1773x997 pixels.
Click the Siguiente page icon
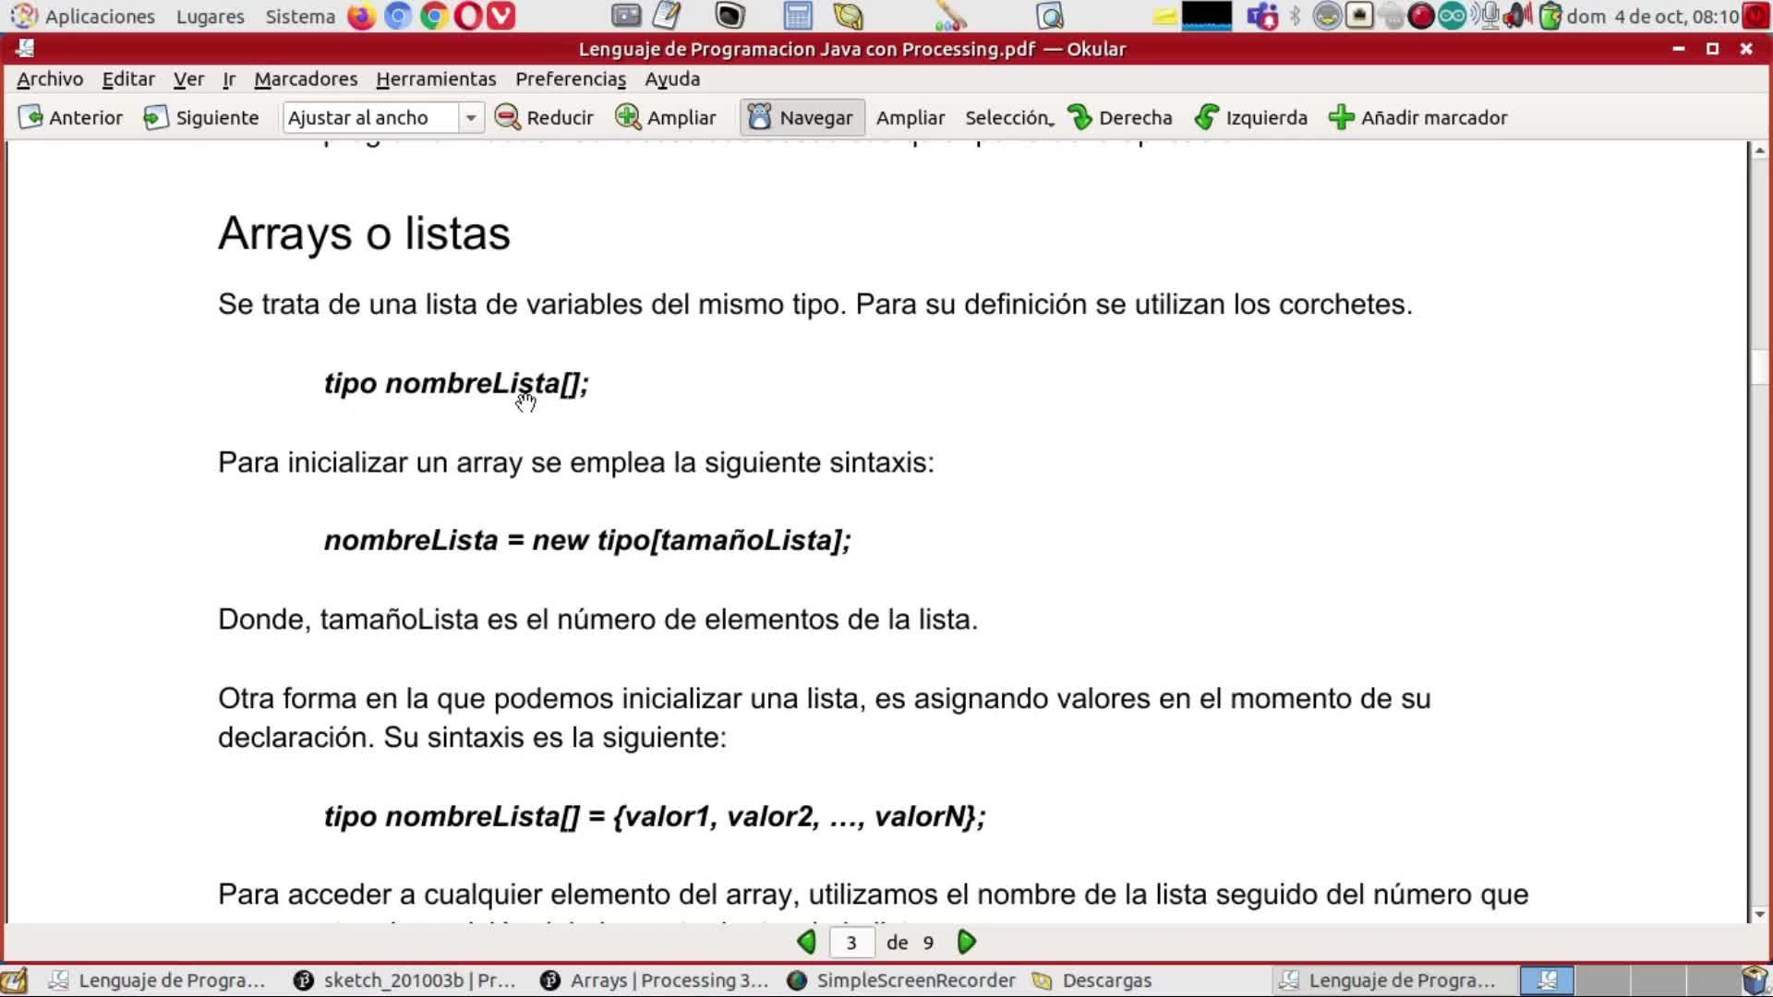pyautogui.click(x=155, y=117)
